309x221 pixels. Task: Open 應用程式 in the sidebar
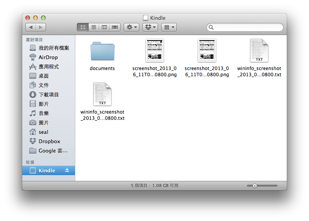click(49, 67)
